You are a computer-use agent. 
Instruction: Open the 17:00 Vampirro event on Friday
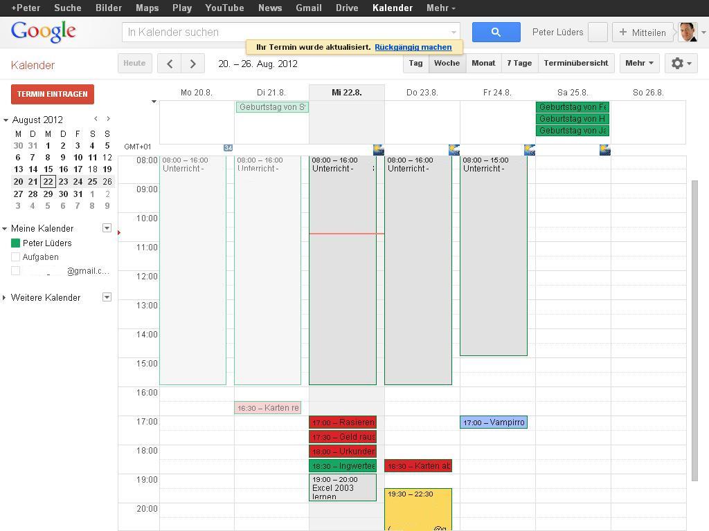click(x=494, y=422)
